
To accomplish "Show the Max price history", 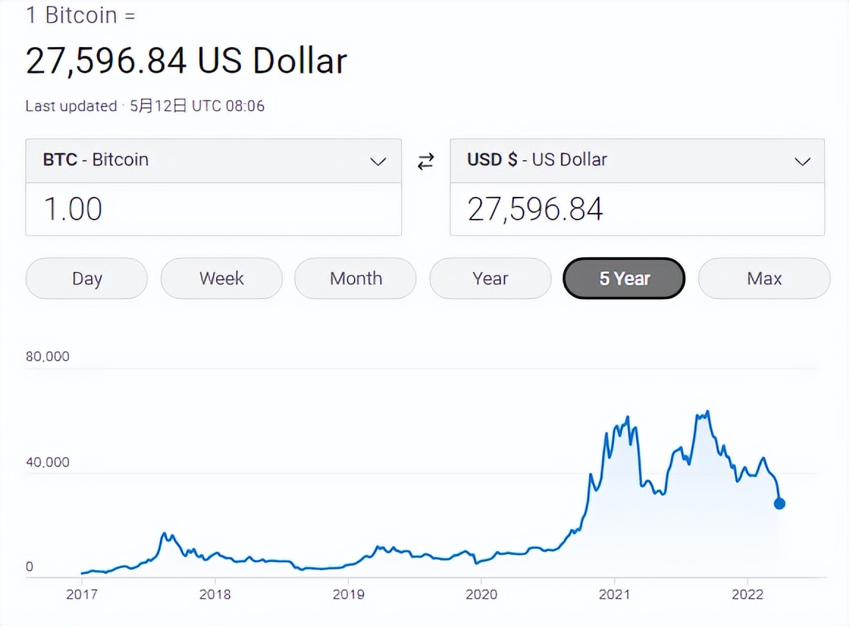I will coord(764,278).
